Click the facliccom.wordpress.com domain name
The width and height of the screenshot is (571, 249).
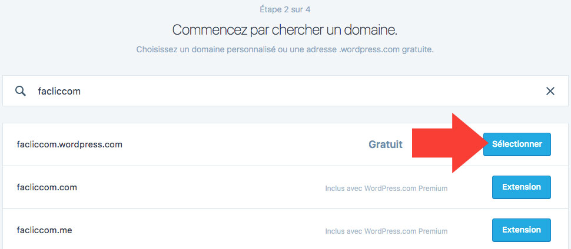click(x=69, y=144)
